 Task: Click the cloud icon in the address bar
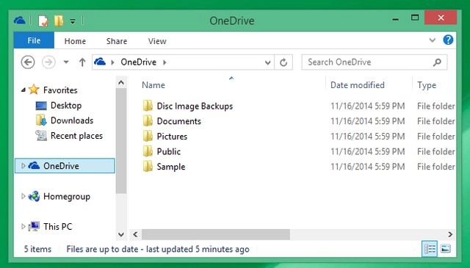coord(100,62)
